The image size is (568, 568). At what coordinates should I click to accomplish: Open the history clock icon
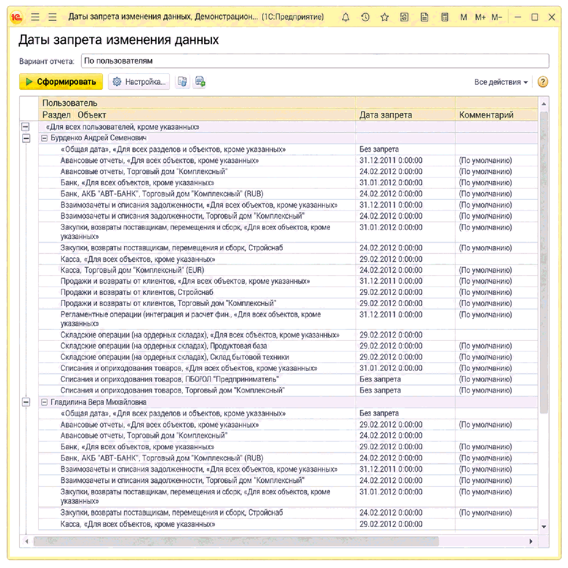point(365,17)
